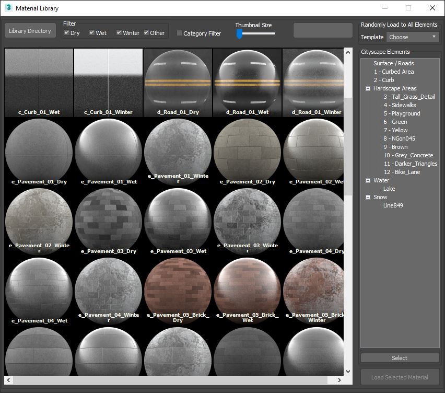This screenshot has height=393, width=445.
Task: Click the vertical scrollbar down arrow
Action: (348, 372)
